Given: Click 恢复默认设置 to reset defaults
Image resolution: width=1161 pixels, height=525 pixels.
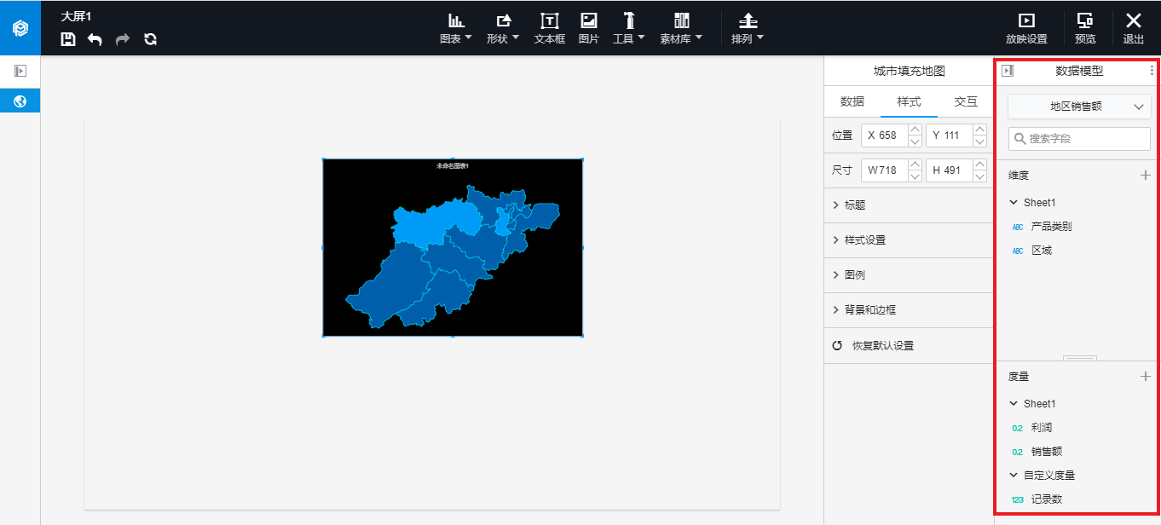Looking at the screenshot, I should (882, 346).
